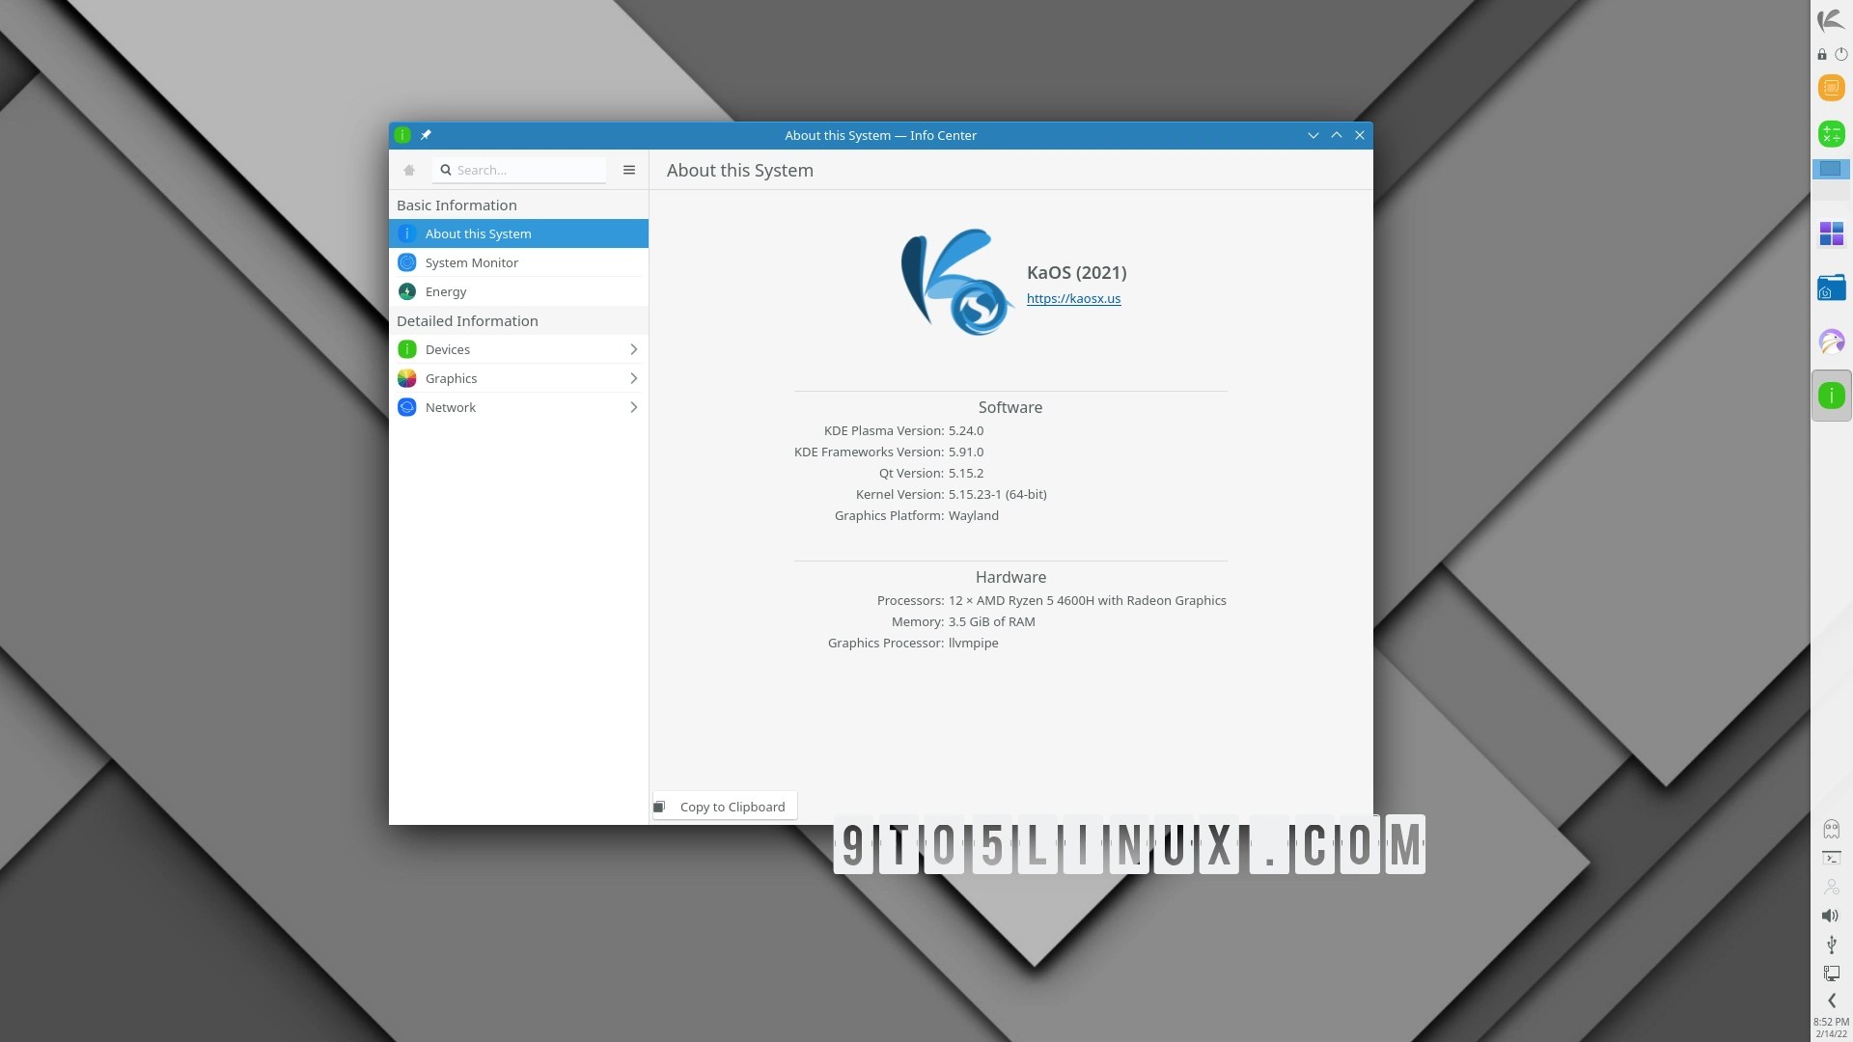Select System Monitor in the sidebar
This screenshot has width=1853, height=1042.
click(x=472, y=261)
